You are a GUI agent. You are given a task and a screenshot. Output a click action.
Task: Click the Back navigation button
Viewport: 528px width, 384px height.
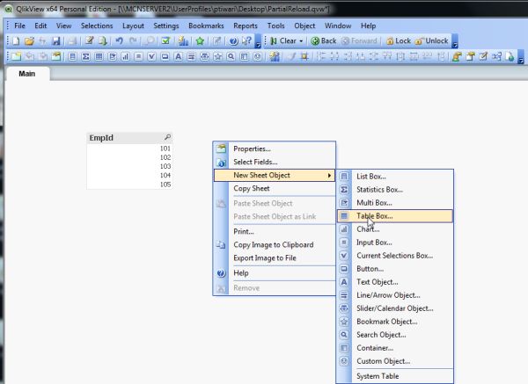point(324,41)
